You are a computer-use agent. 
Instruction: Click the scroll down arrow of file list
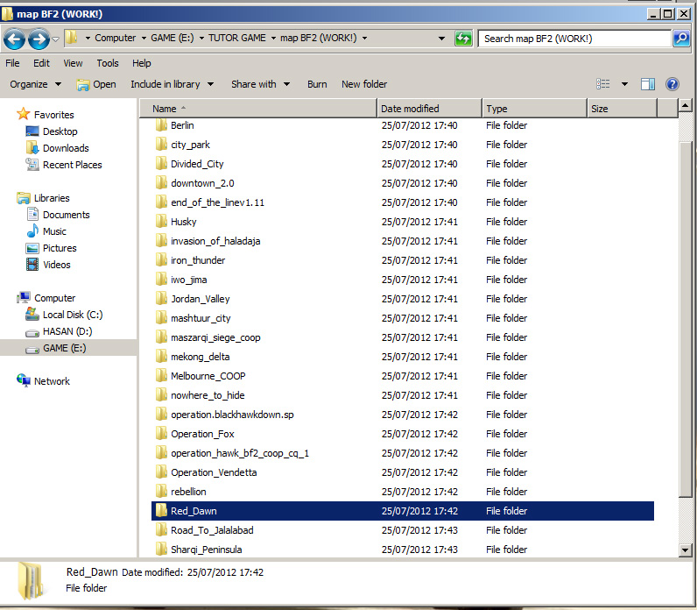click(685, 550)
